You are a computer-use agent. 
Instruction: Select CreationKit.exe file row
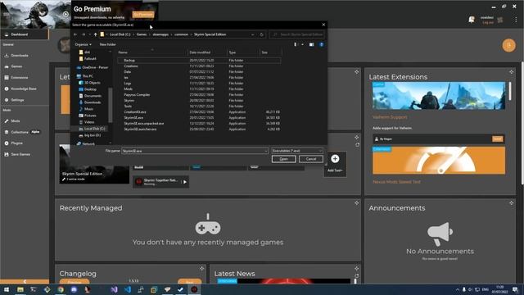coord(199,112)
